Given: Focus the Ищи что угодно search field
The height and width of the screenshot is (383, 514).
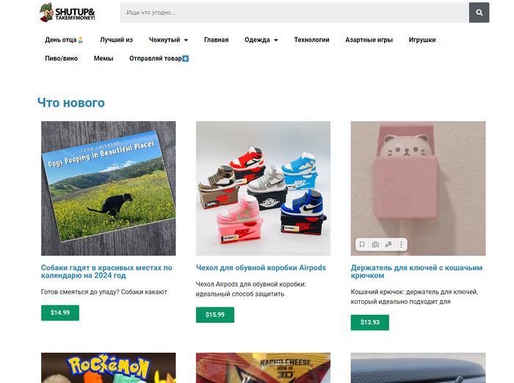Looking at the screenshot, I should [x=294, y=12].
